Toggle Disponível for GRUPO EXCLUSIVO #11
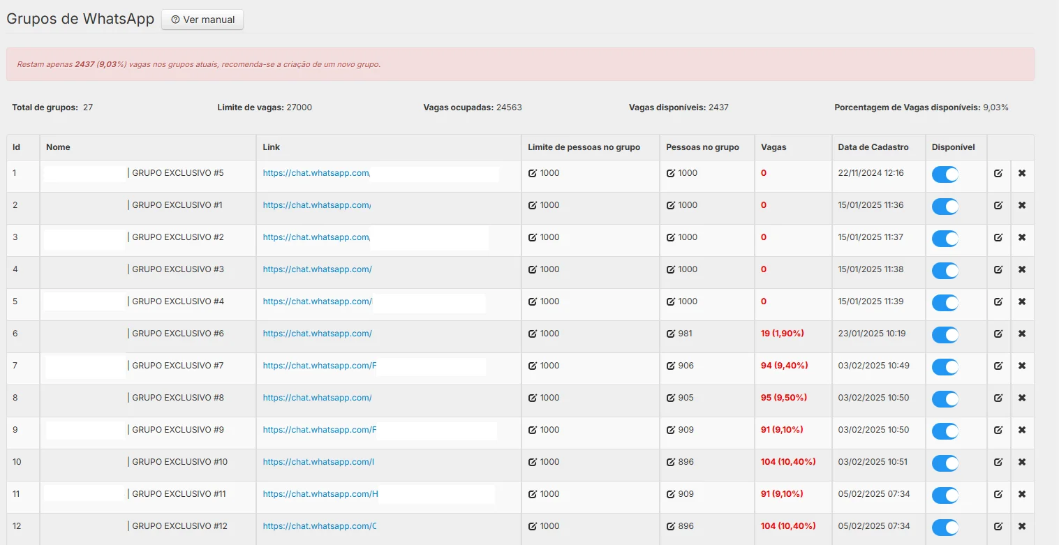The image size is (1059, 545). (945, 495)
